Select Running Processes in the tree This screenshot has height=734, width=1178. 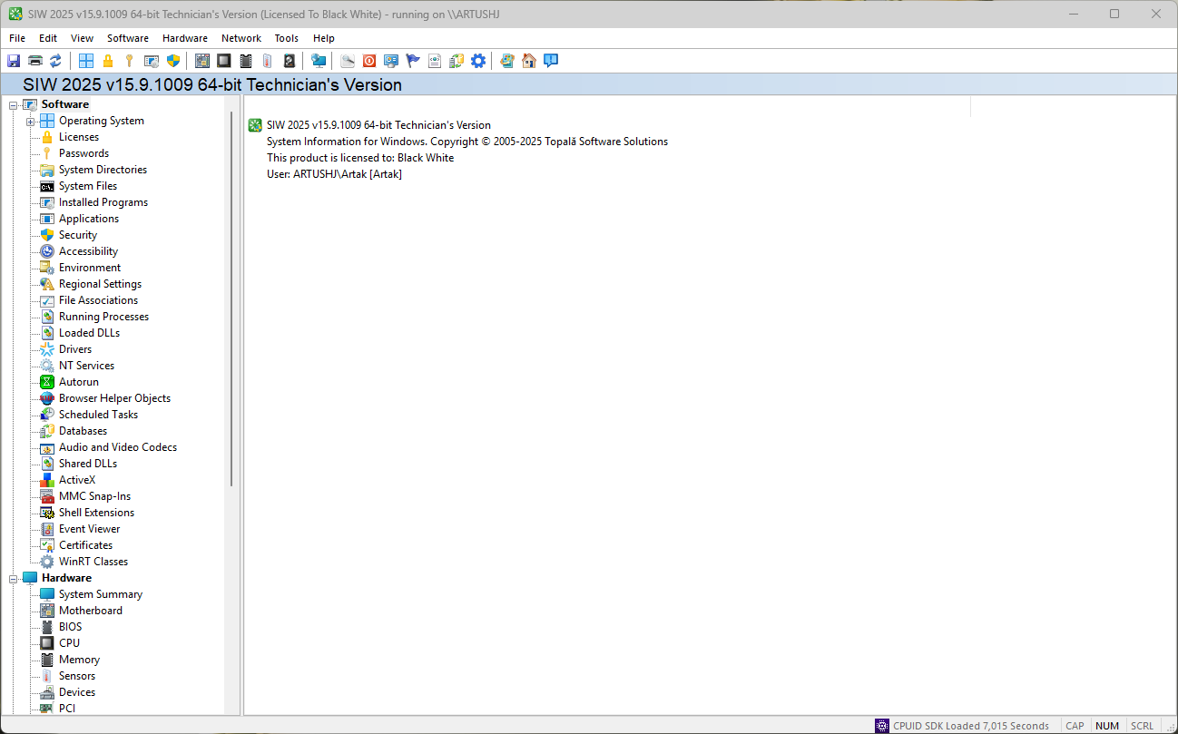coord(103,317)
